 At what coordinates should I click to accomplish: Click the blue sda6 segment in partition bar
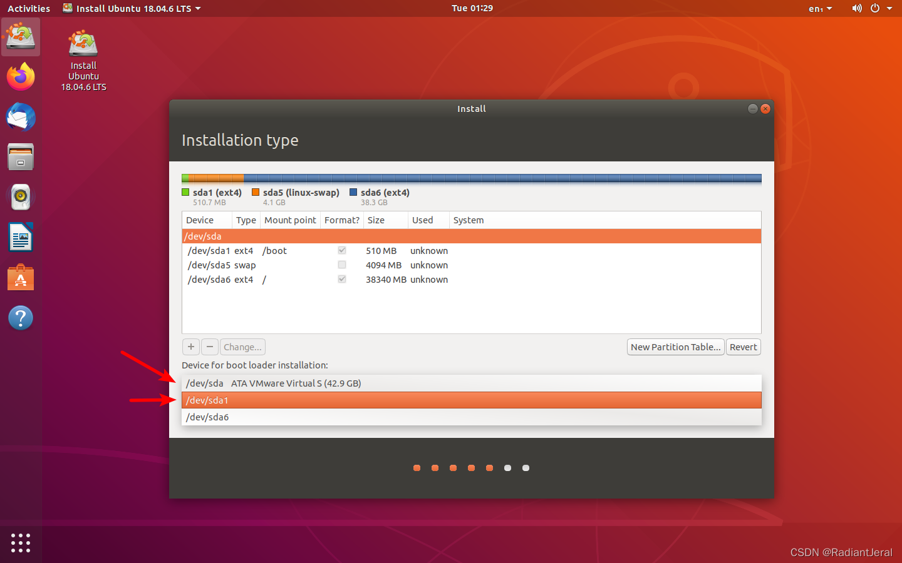[503, 178]
